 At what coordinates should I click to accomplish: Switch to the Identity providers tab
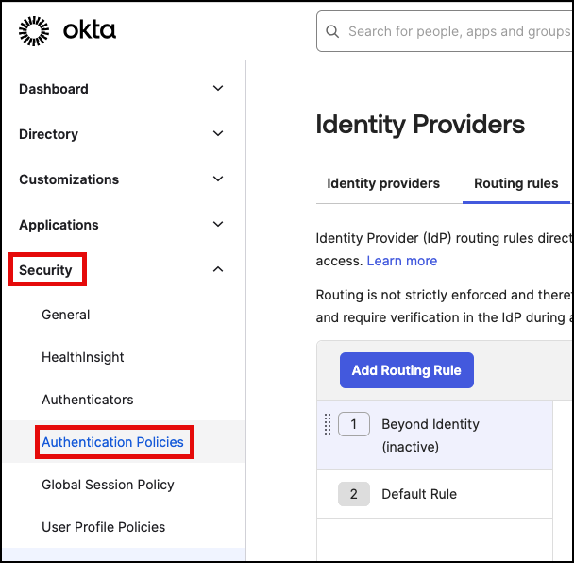click(383, 183)
